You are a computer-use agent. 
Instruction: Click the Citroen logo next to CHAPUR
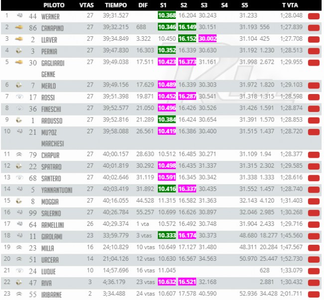tap(19, 154)
